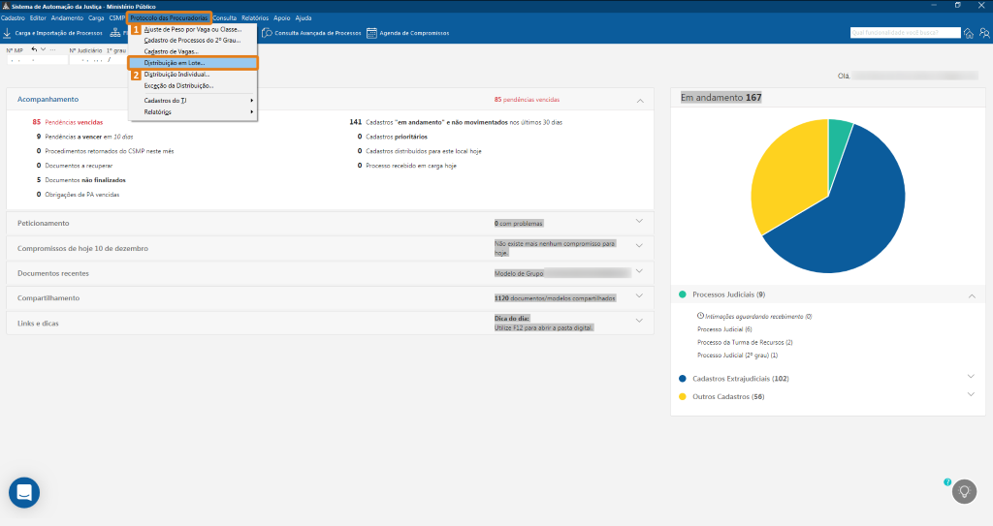Click the Carga e Importação de Processos icon

click(x=8, y=33)
